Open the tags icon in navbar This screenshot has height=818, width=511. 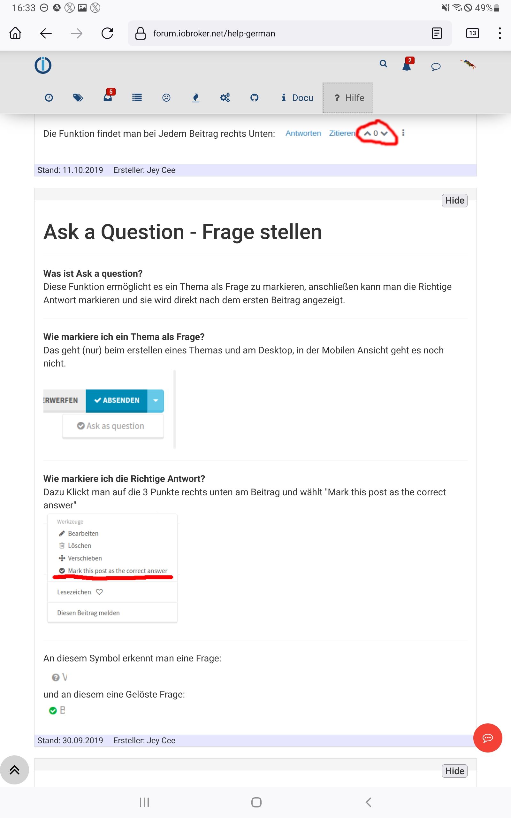click(x=78, y=98)
